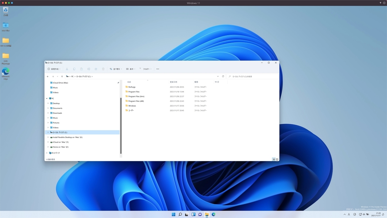
Task: Click the Rename icon in Explorer toolbar
Action: [89, 69]
